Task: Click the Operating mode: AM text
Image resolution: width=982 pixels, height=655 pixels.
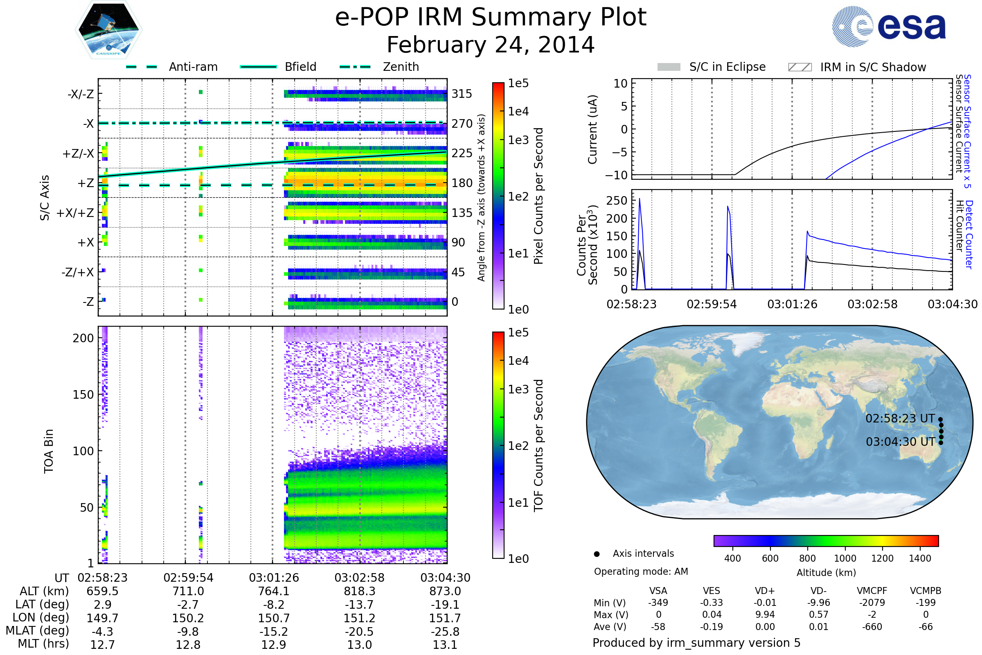Action: [x=641, y=571]
